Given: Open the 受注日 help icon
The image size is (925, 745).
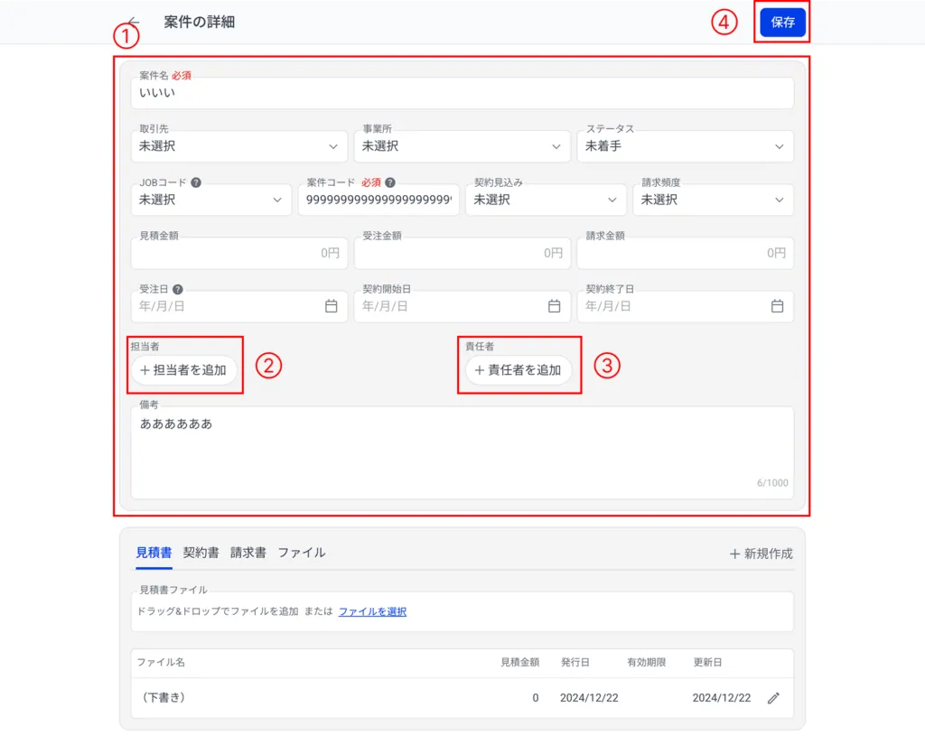Looking at the screenshot, I should [x=178, y=289].
